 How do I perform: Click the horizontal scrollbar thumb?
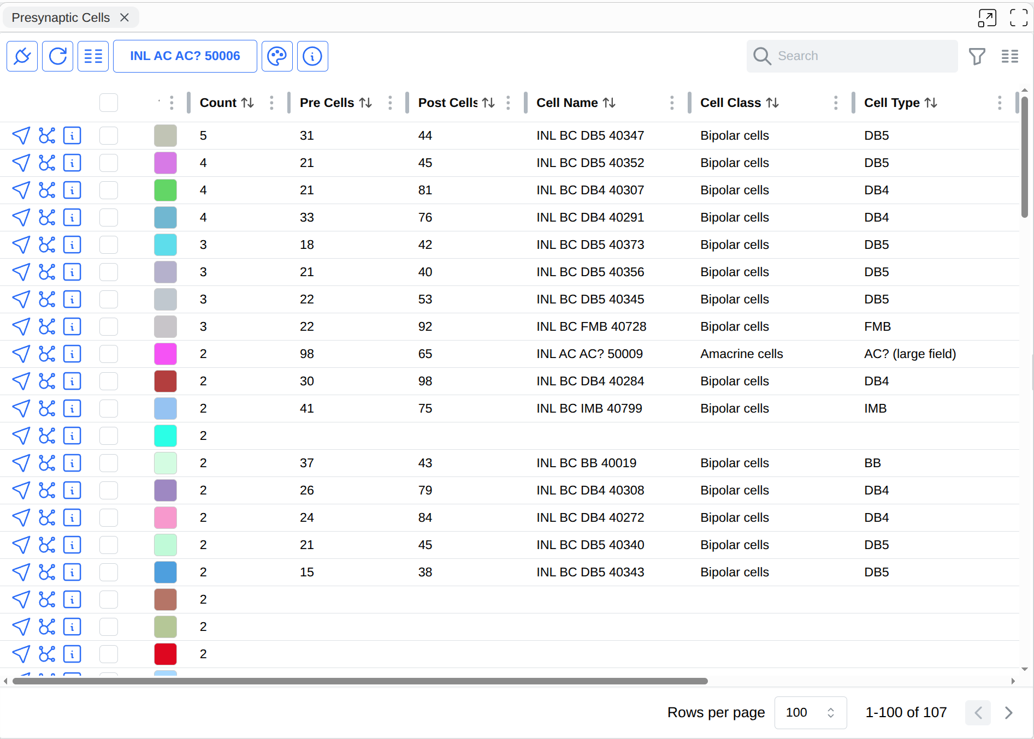pyautogui.click(x=360, y=681)
